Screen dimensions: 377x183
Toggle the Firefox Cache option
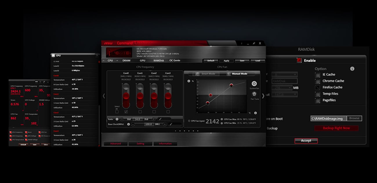[x=318, y=87]
